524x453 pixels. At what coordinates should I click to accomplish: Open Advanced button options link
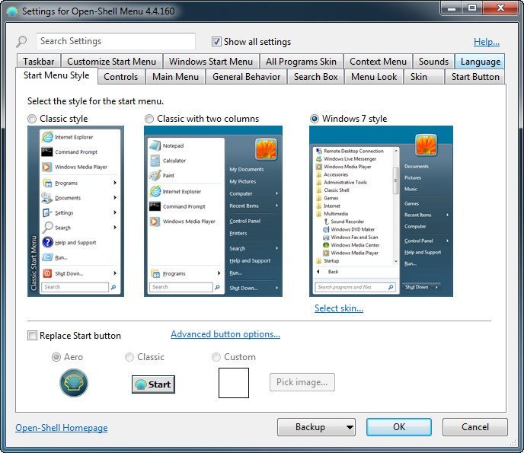225,334
